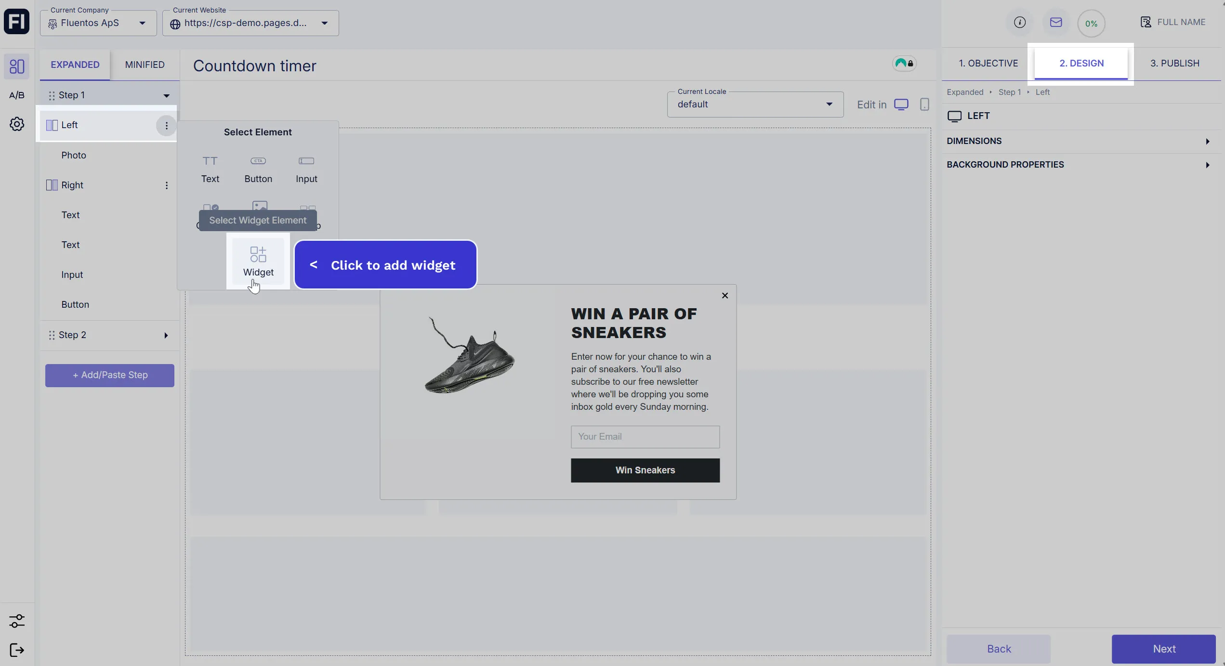Collapse the Step 1 section

166,95
